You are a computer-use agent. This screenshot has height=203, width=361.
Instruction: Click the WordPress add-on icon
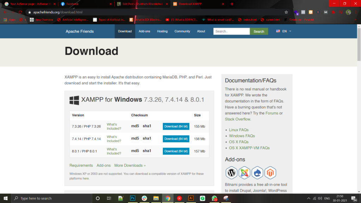coord(231,173)
